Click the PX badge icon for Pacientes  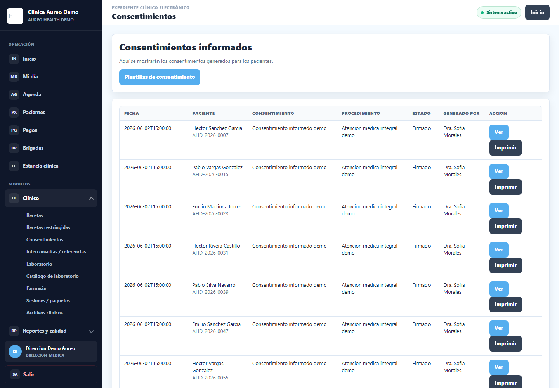click(x=14, y=113)
